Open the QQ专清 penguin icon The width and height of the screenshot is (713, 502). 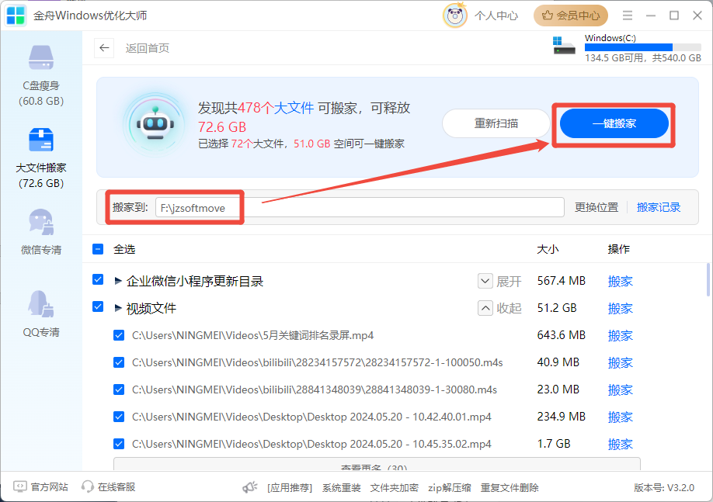(x=41, y=304)
